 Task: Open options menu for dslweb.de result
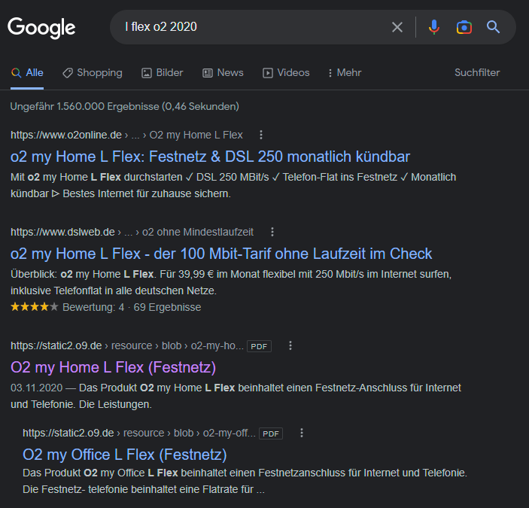(272, 232)
